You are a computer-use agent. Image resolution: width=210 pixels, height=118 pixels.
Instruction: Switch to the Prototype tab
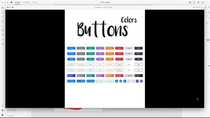[26, 2]
